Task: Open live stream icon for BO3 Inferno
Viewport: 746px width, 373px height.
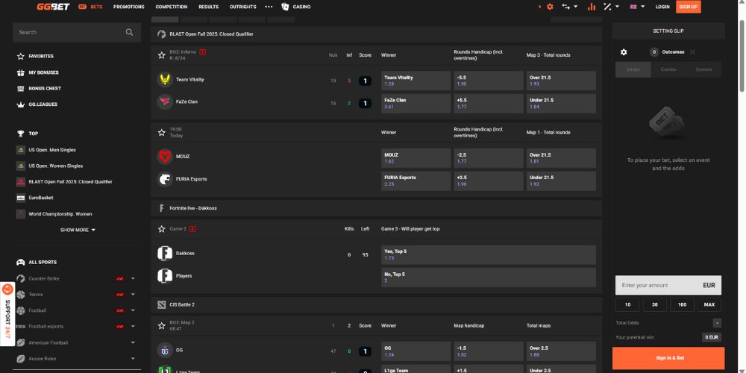Action: click(203, 52)
